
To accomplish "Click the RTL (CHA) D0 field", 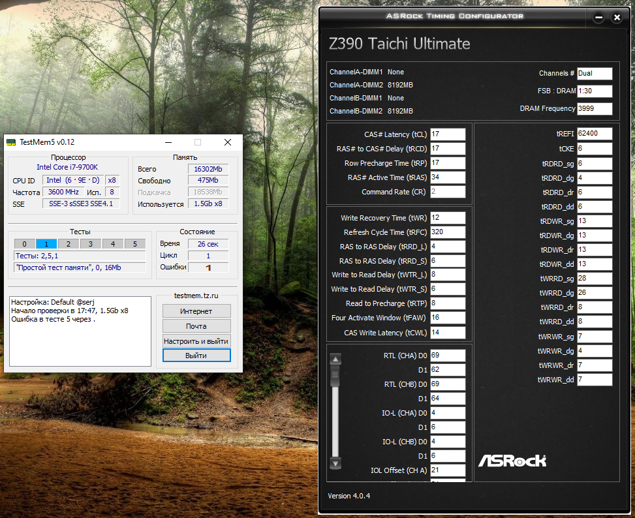I will pyautogui.click(x=448, y=356).
